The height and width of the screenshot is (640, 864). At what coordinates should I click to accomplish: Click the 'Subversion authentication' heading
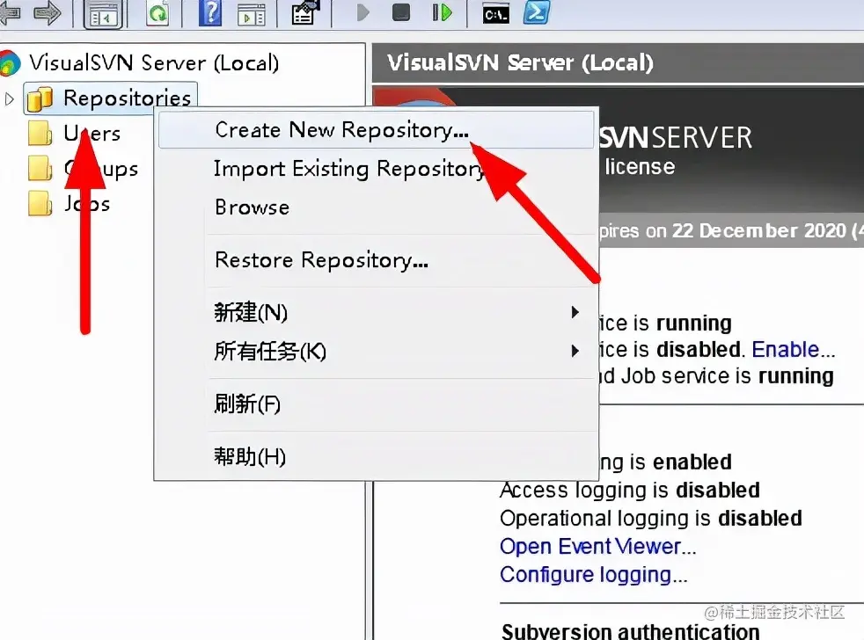click(630, 631)
